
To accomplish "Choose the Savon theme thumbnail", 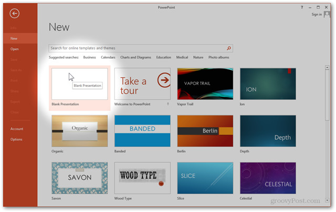I will coord(79,178).
